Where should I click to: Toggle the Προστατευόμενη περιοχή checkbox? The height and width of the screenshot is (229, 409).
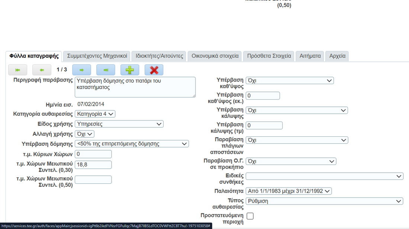(250, 216)
